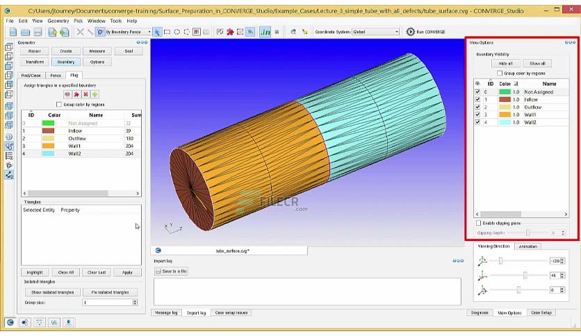The height and width of the screenshot is (336, 581).
Task: Select the edge pick tool
Action: [x=90, y=32]
